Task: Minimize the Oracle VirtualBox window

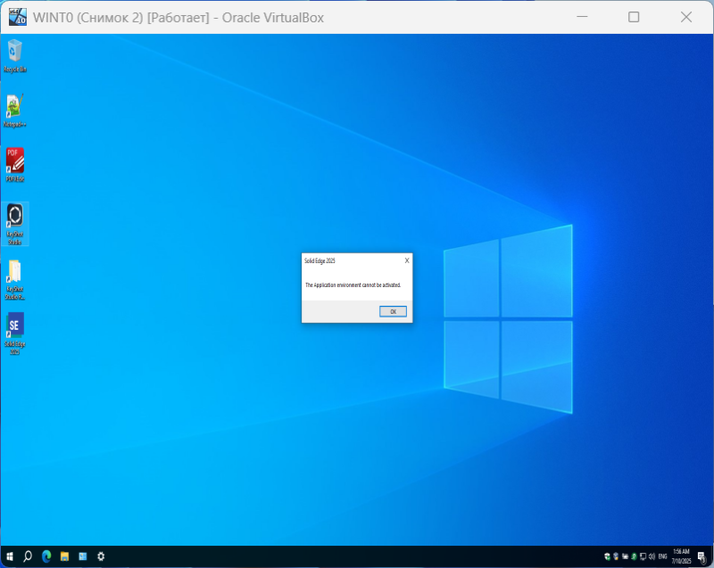Action: coord(582,17)
